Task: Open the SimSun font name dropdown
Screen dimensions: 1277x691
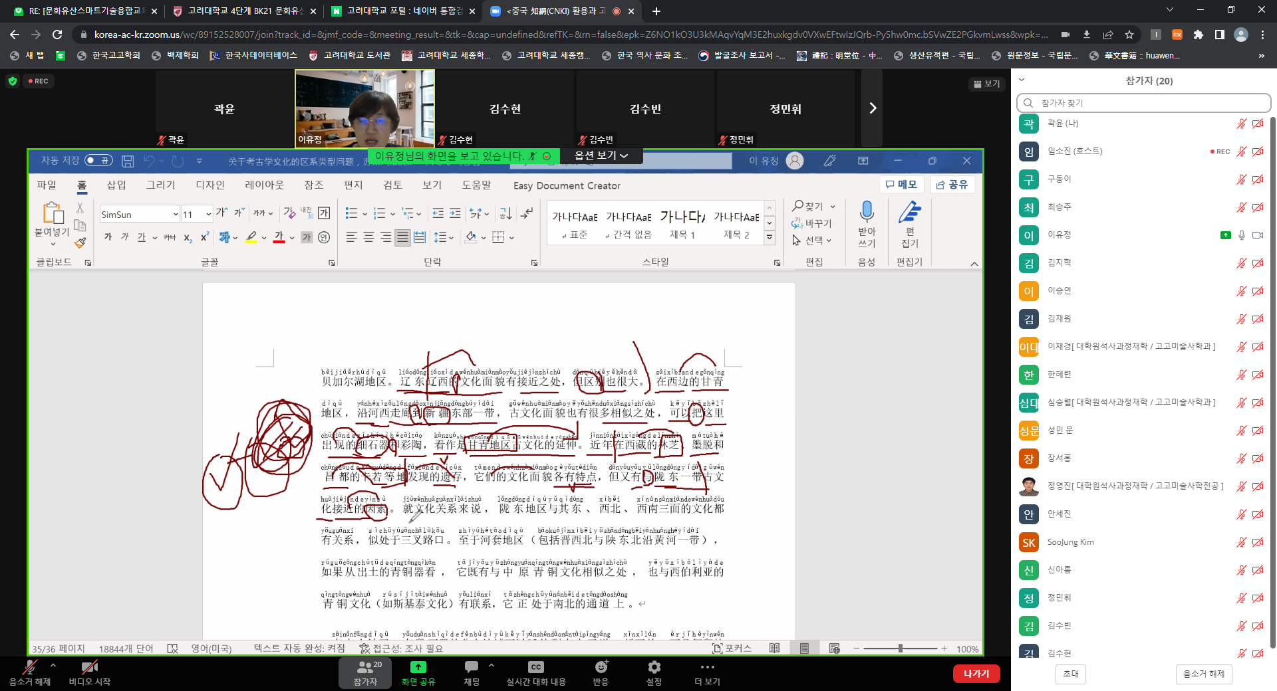Action: point(176,215)
